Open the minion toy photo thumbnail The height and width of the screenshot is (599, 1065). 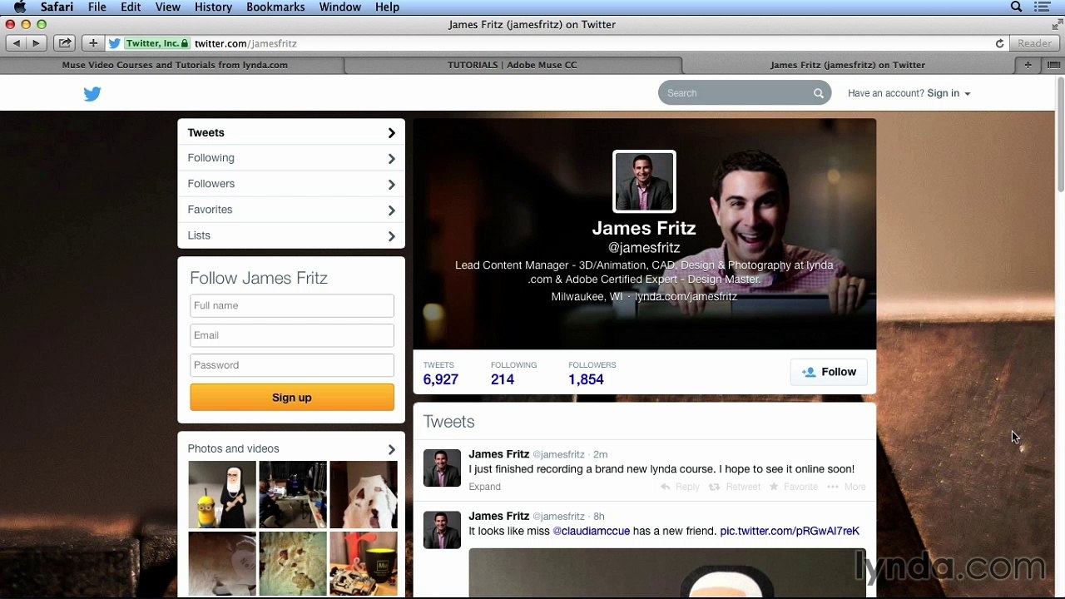[222, 495]
